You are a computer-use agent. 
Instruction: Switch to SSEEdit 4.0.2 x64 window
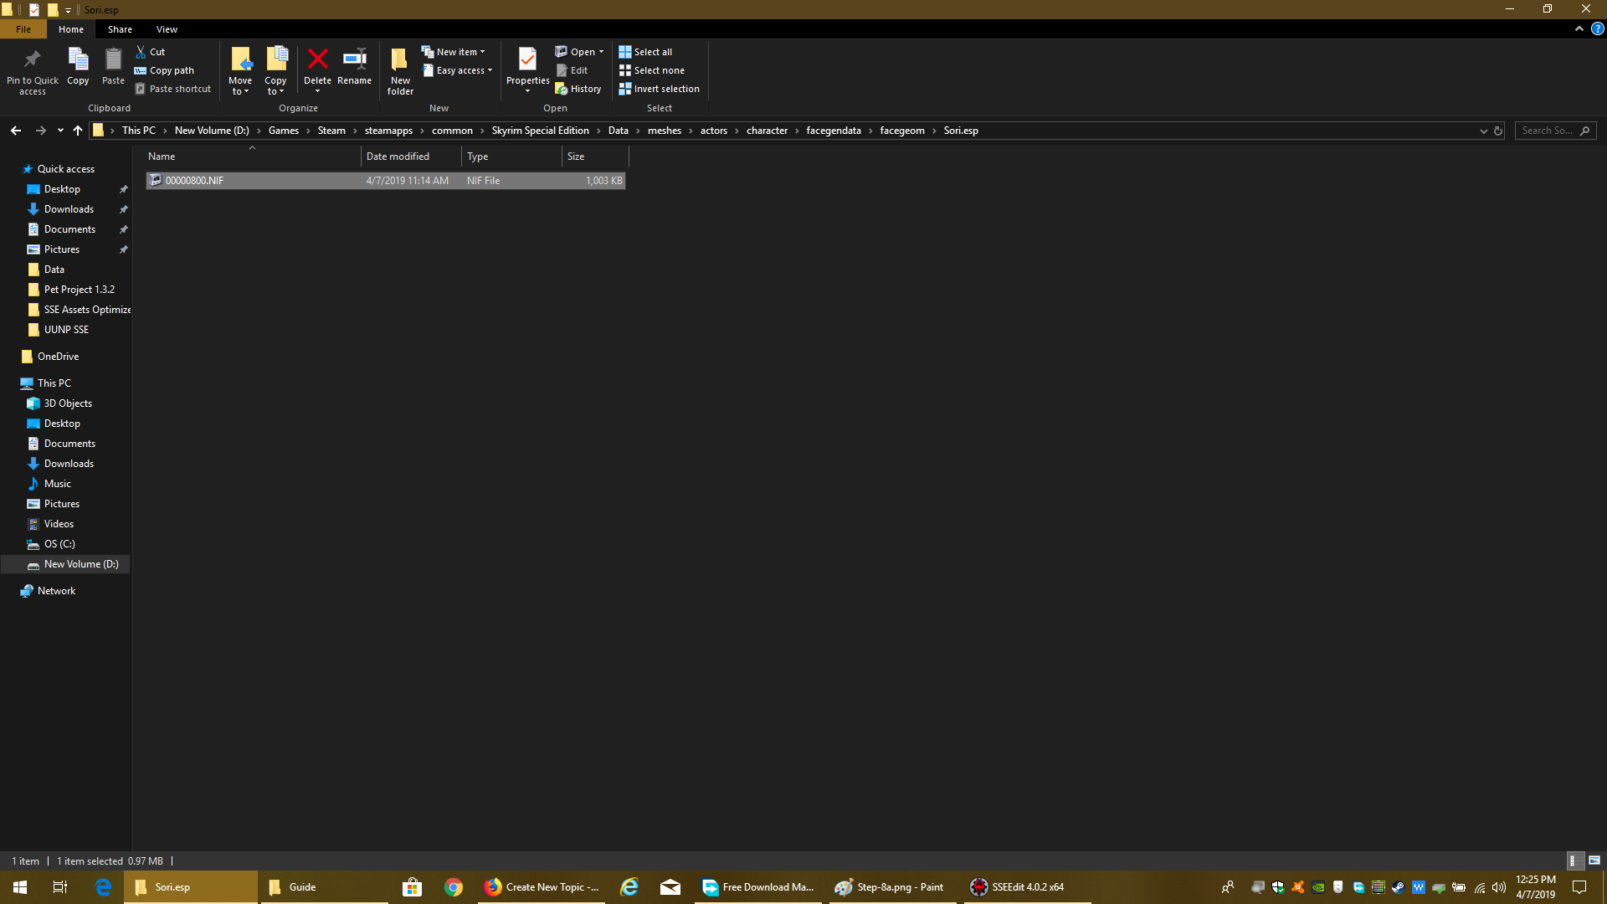[1026, 887]
